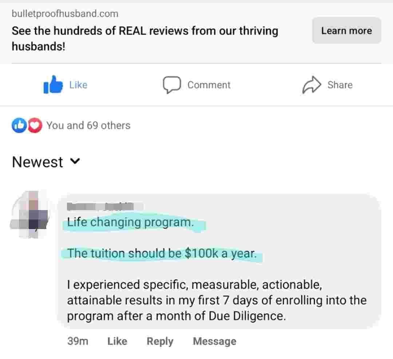Screen dimensions: 393x359
Task: Click the Comment label on the post
Action: click(209, 85)
